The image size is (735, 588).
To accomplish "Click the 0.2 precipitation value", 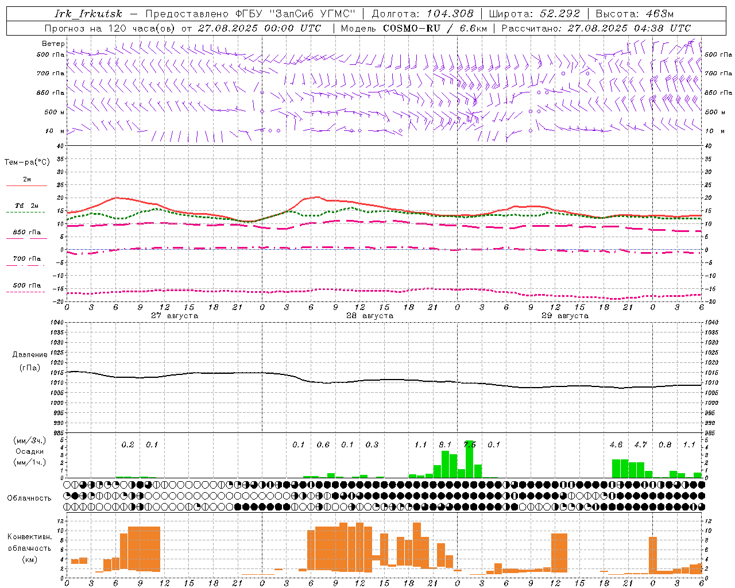I will click(127, 444).
